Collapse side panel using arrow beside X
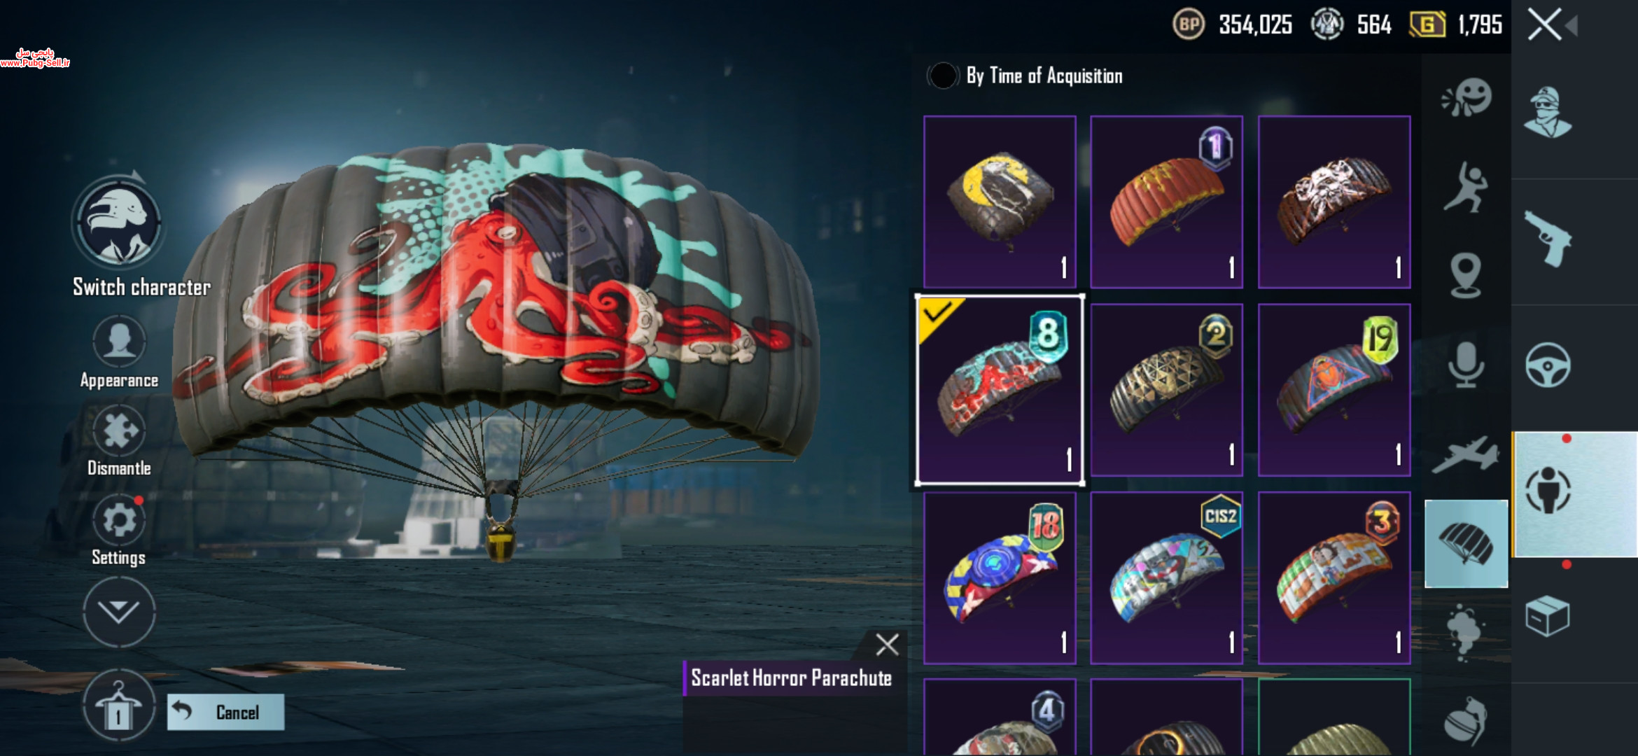 [x=1572, y=26]
